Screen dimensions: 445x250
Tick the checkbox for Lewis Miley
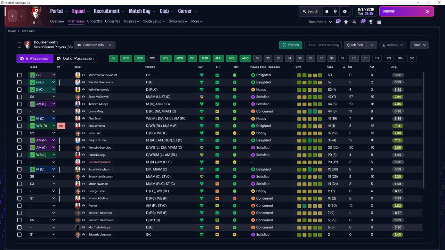coord(19,111)
